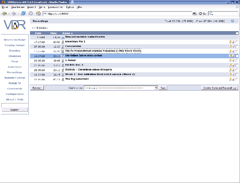
Task: Open the blue help icon in Recordings header
Action: [232, 21]
